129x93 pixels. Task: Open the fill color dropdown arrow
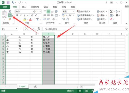27,19
